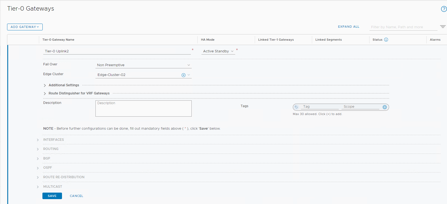Click the Tier-0 Gateways page title
447x204 pixels.
(x=31, y=9)
